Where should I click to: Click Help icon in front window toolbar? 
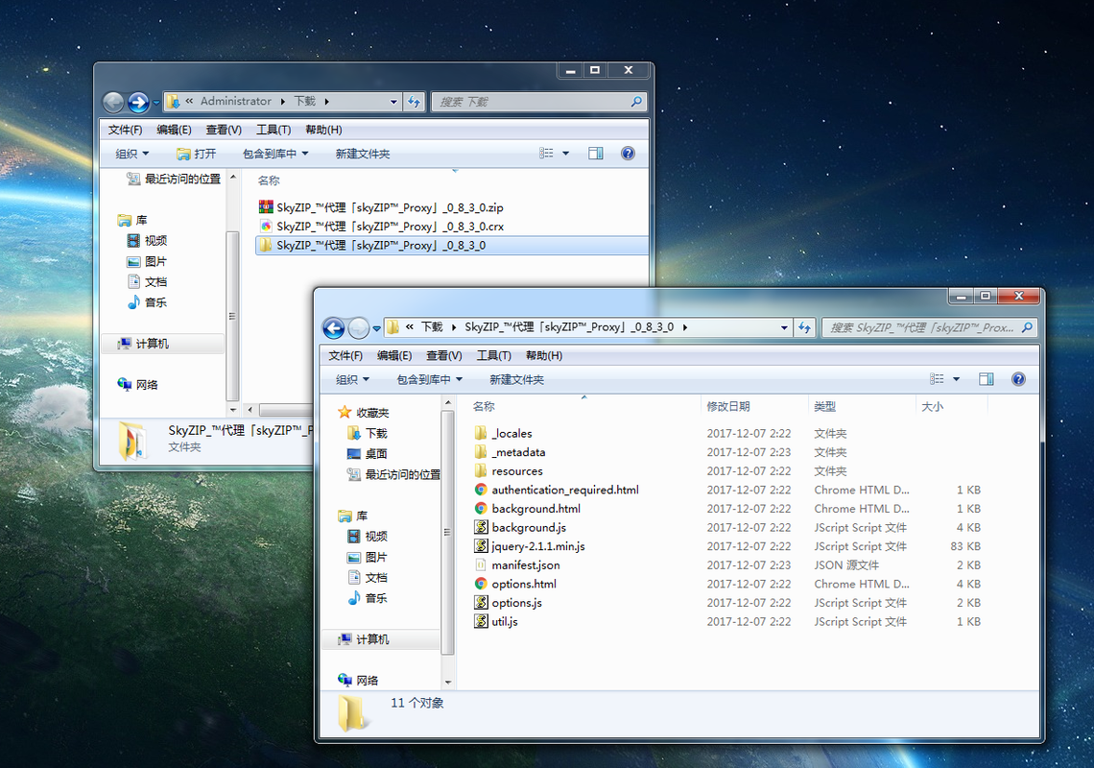pyautogui.click(x=1018, y=379)
